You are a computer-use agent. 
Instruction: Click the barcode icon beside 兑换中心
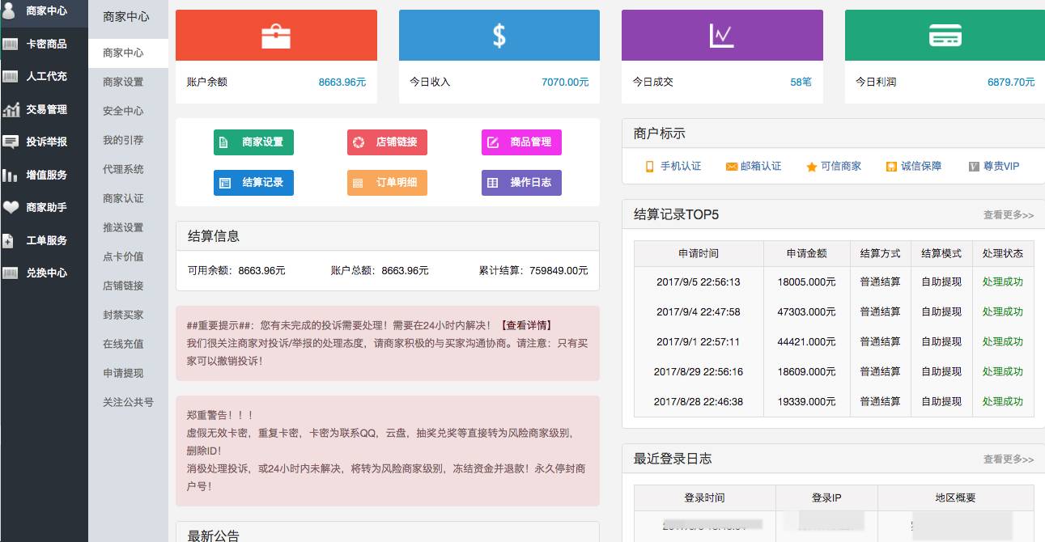10,273
